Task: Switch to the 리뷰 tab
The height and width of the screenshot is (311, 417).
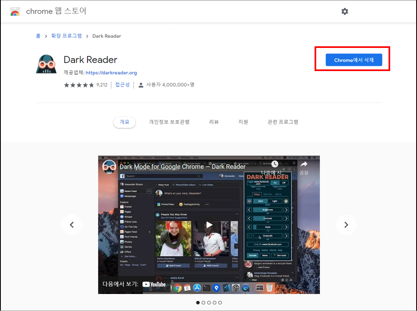Action: coord(214,122)
